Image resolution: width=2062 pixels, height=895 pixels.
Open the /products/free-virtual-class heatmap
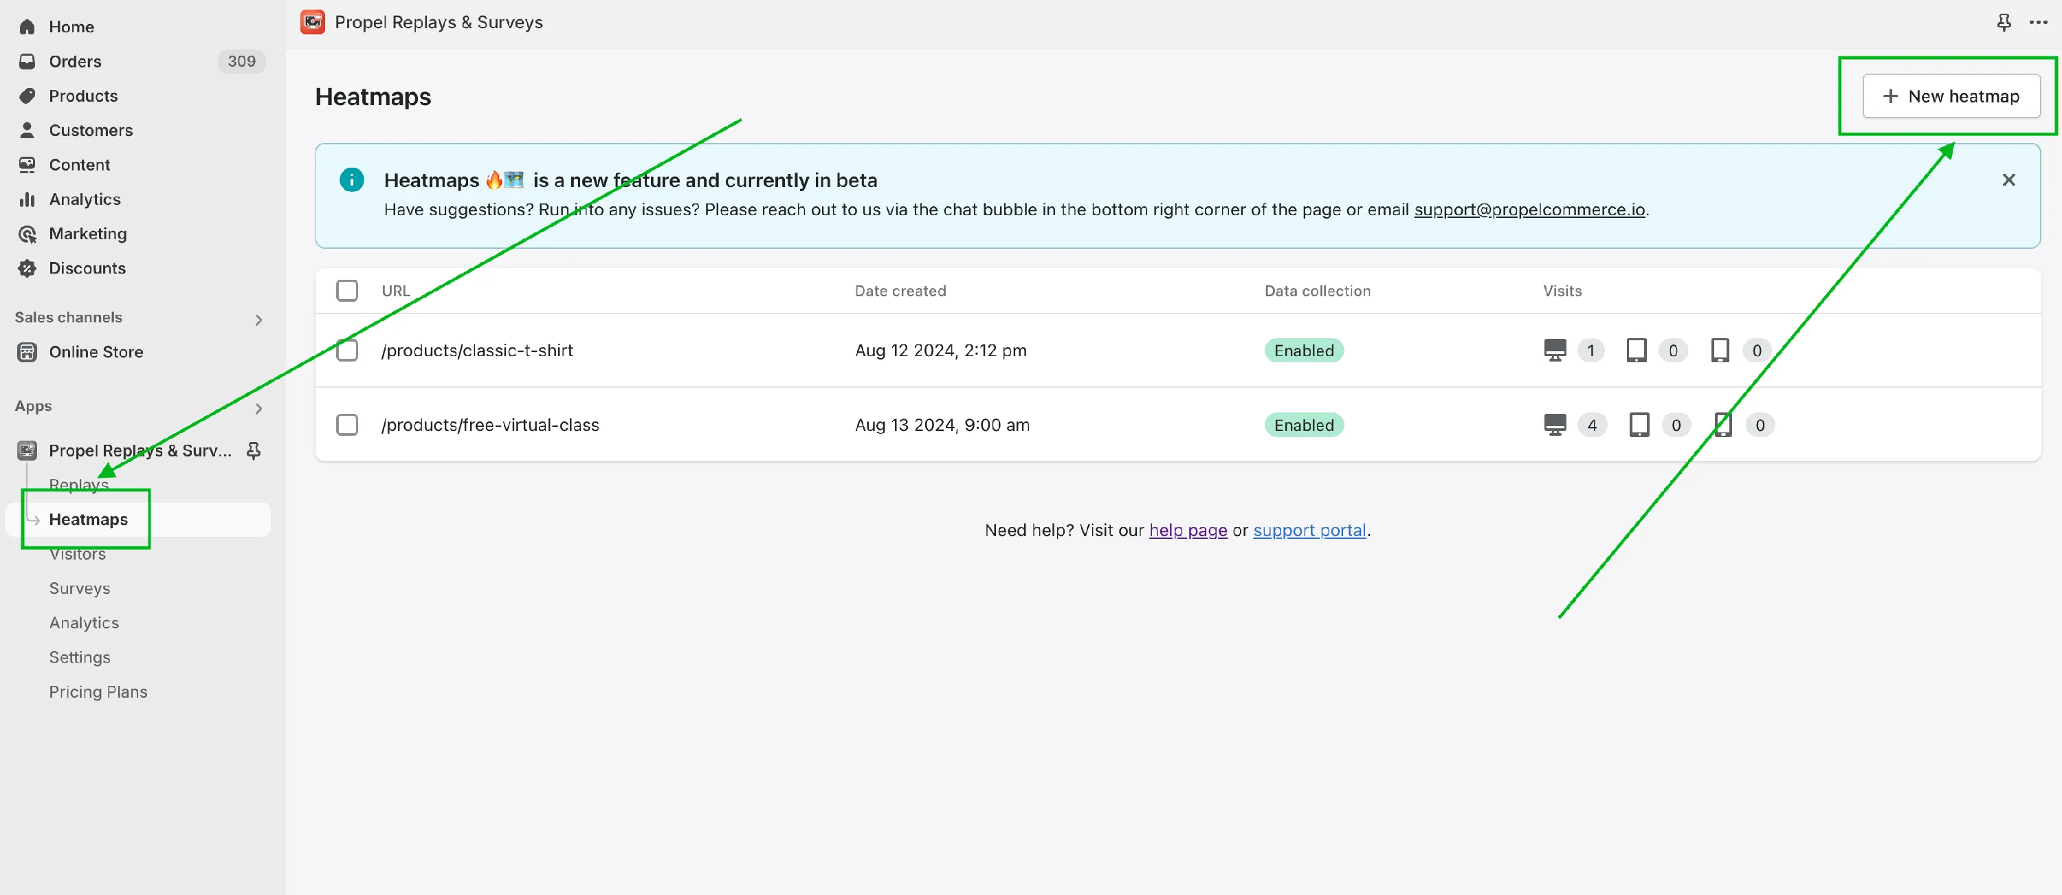[x=490, y=424]
